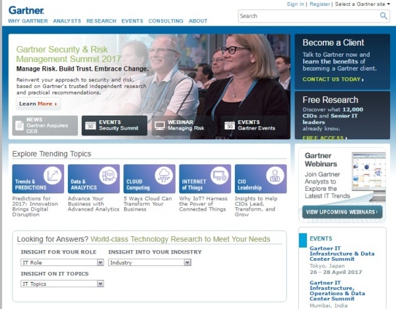Click the Explore Trending Topics heading

(x=51, y=154)
